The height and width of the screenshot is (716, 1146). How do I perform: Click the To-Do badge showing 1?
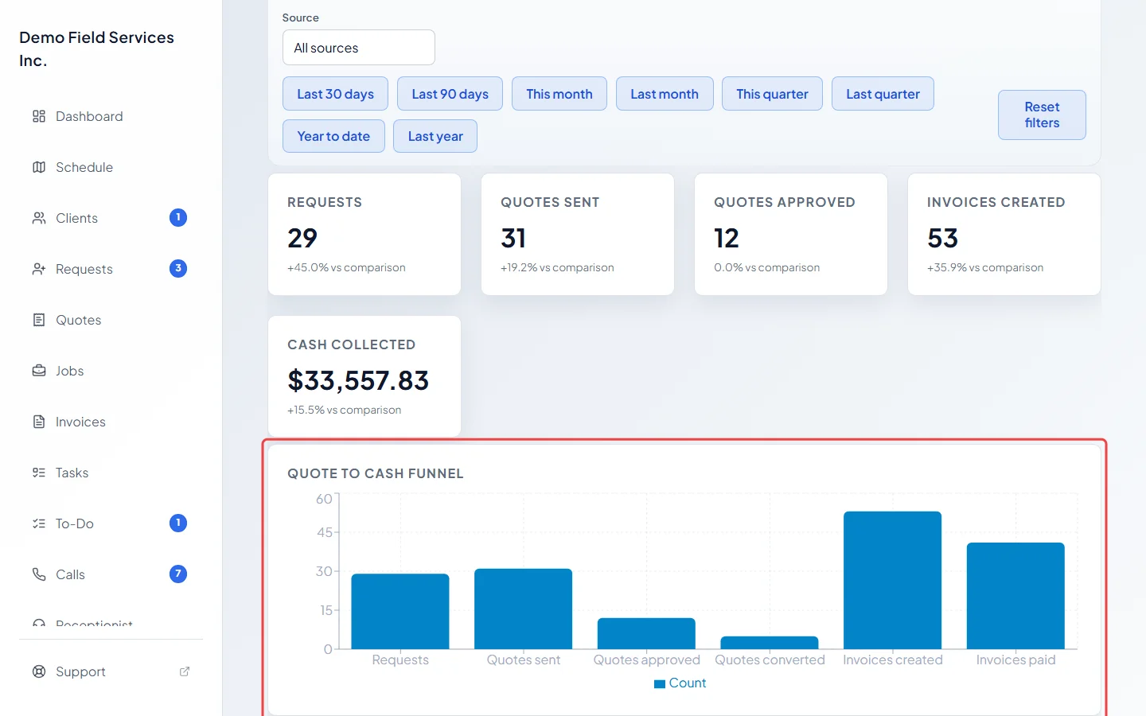pyautogui.click(x=178, y=523)
